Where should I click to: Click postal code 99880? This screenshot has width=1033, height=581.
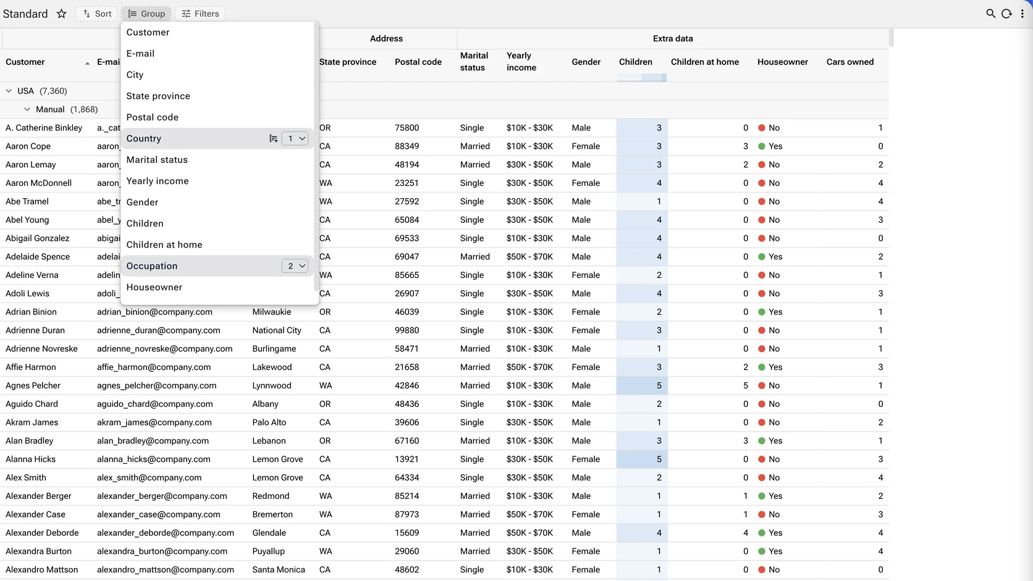(407, 330)
